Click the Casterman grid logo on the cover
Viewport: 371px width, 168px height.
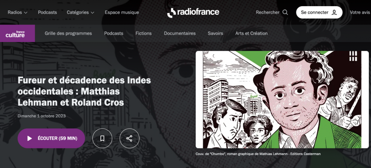[x=353, y=56]
